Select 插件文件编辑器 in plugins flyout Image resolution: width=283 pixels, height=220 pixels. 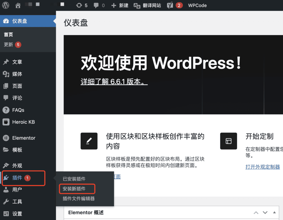(x=78, y=199)
